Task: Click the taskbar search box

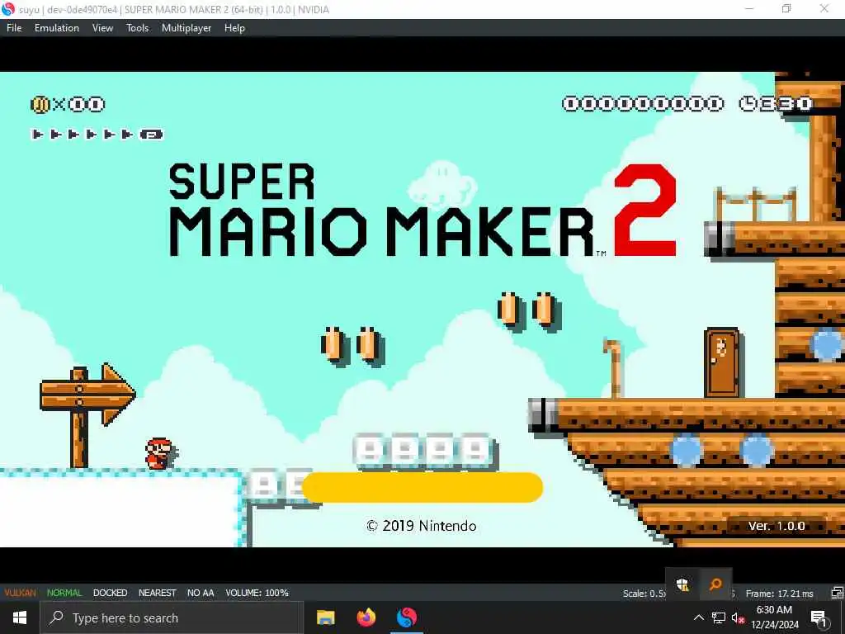Action: point(172,617)
